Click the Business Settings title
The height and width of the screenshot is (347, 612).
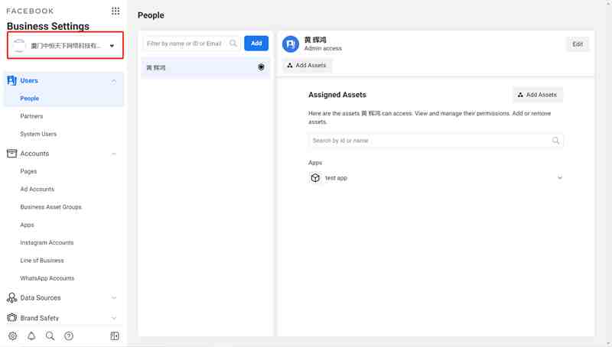click(x=48, y=26)
